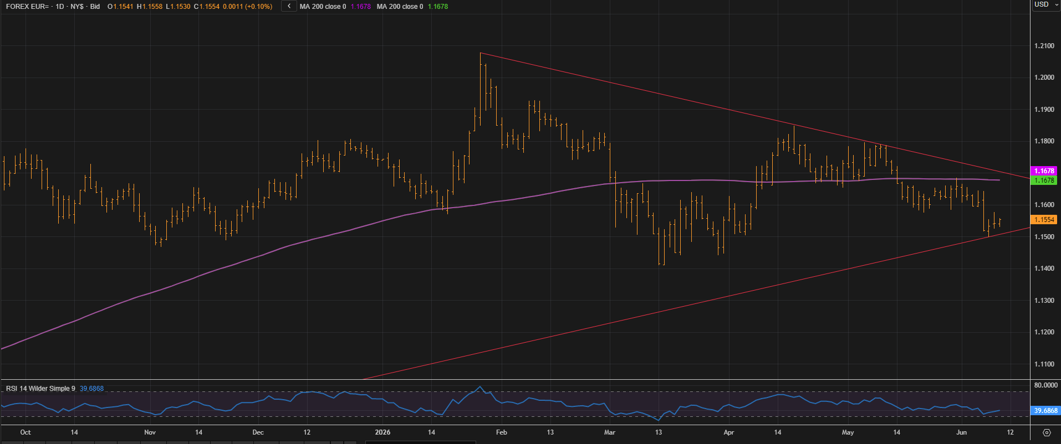Select the descending red trendline peak anchor

tap(481, 53)
